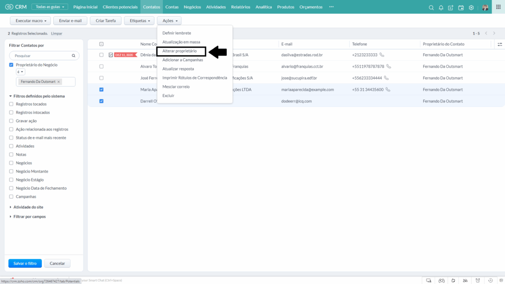Remove the Fernando Da Outsmart filter tag
This screenshot has width=505, height=284.
coord(59,82)
